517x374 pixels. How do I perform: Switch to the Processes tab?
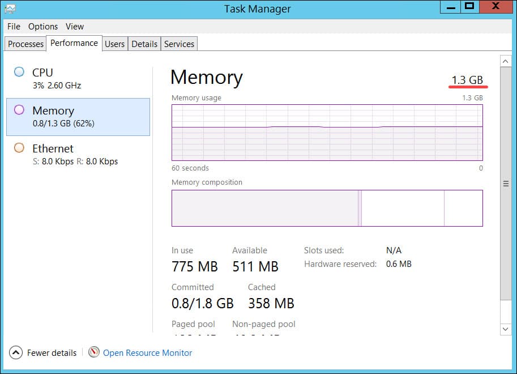25,44
